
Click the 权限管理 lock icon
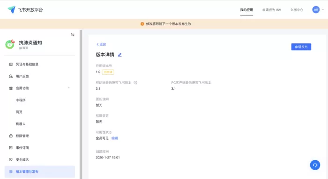11,136
